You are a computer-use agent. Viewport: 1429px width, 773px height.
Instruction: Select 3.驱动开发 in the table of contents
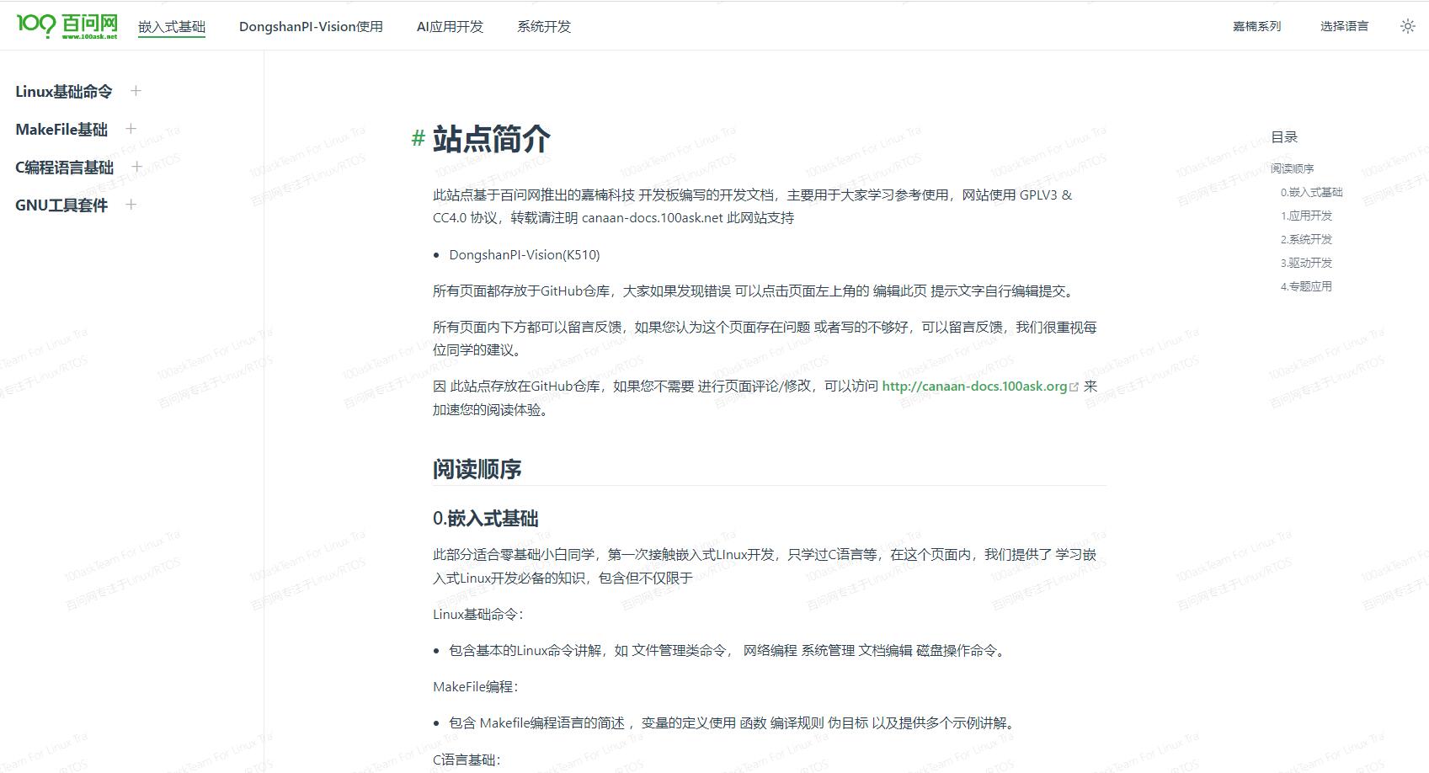[1306, 263]
